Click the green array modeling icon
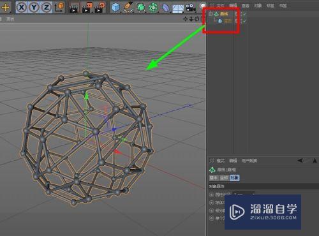The image size is (319, 236). [x=153, y=8]
